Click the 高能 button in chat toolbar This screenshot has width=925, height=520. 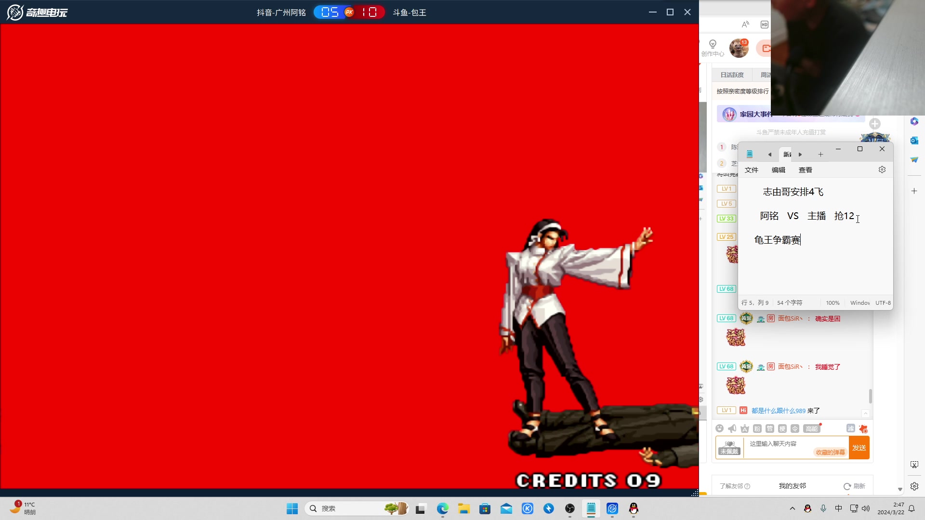coord(812,429)
